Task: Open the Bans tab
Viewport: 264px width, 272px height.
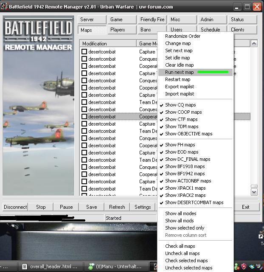Action: [152, 30]
